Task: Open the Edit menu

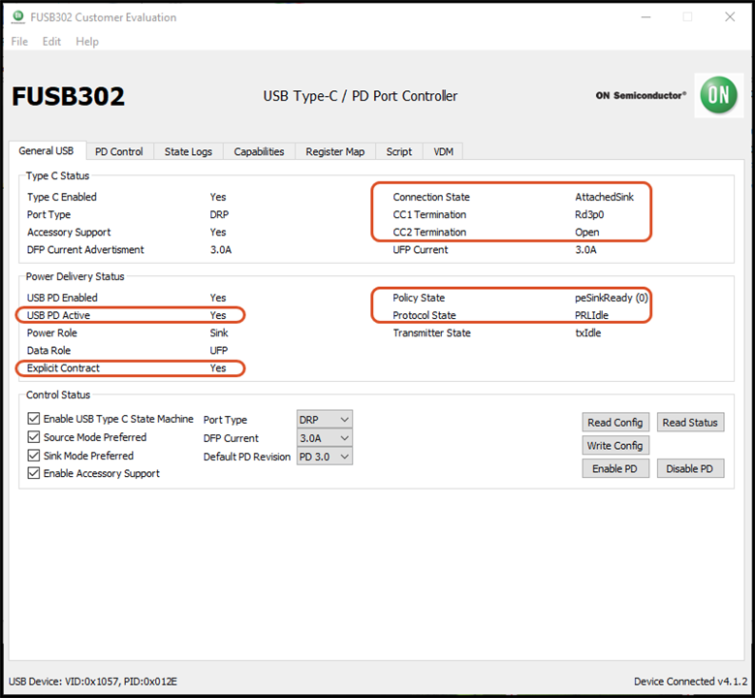Action: pyautogui.click(x=51, y=42)
